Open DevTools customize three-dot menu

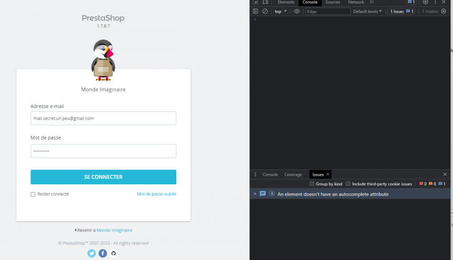click(435, 2)
